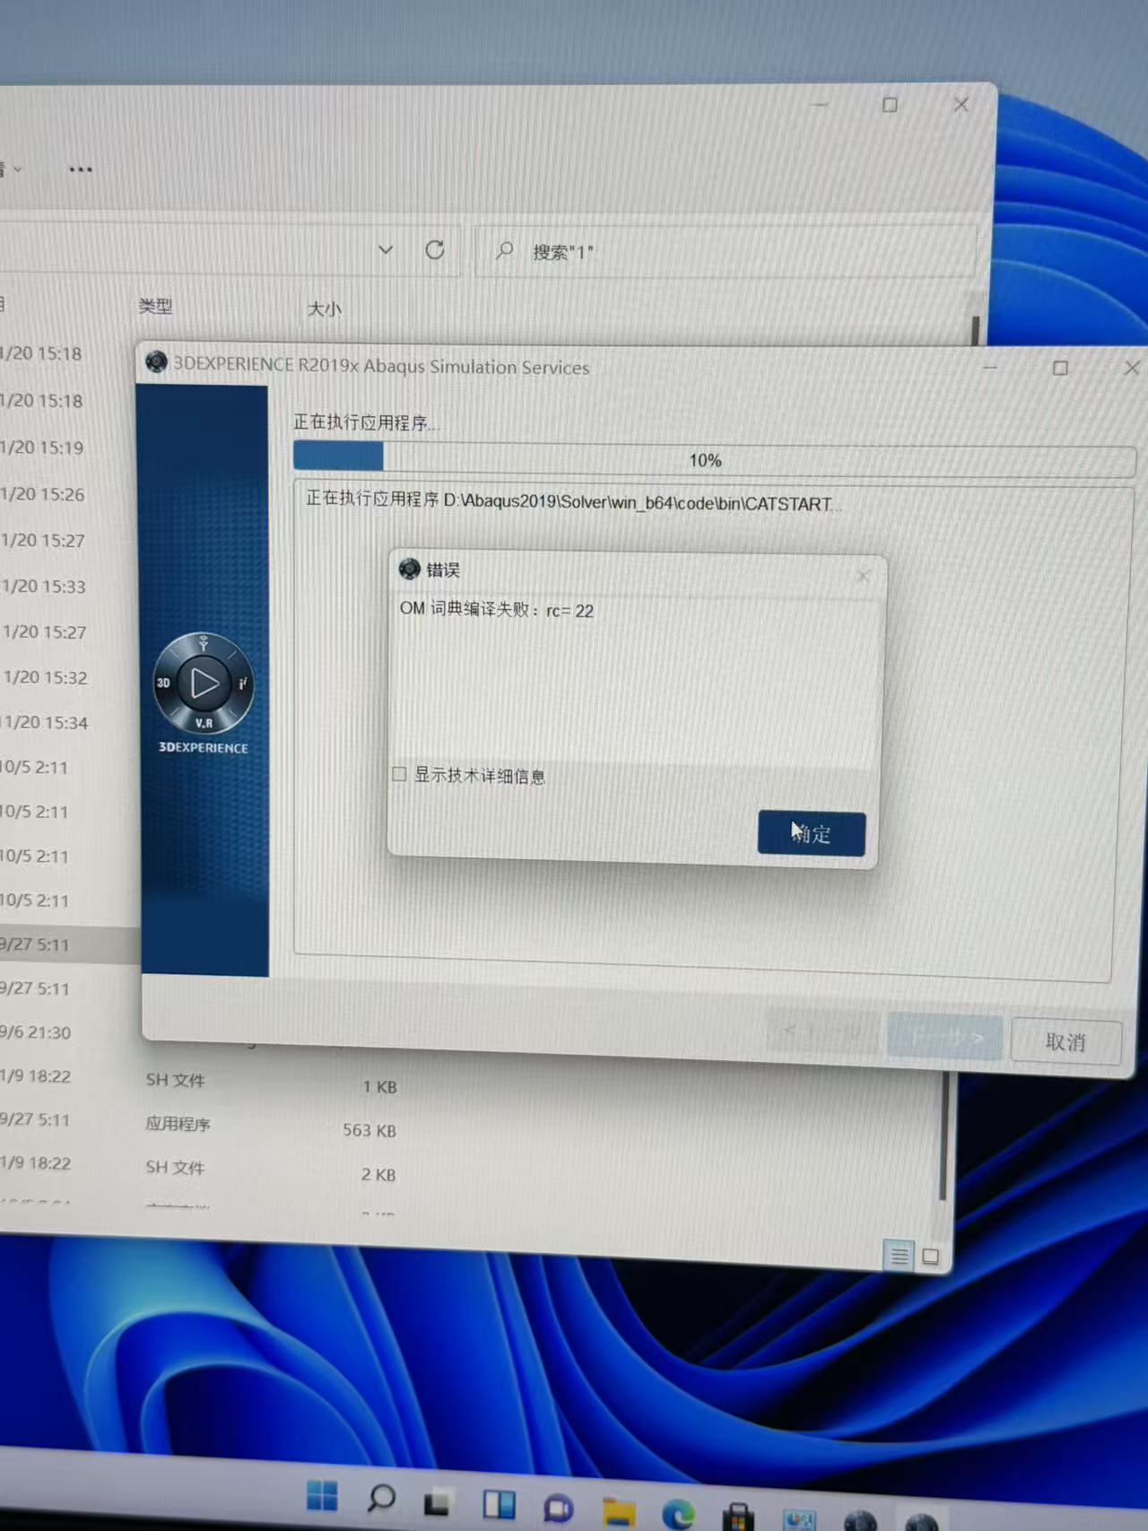Screen dimensions: 1148x1531
Task: Click the search magnifier icon in File Explorer
Action: click(x=505, y=250)
